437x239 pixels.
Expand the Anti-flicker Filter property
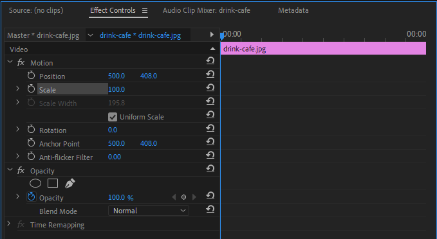click(17, 156)
